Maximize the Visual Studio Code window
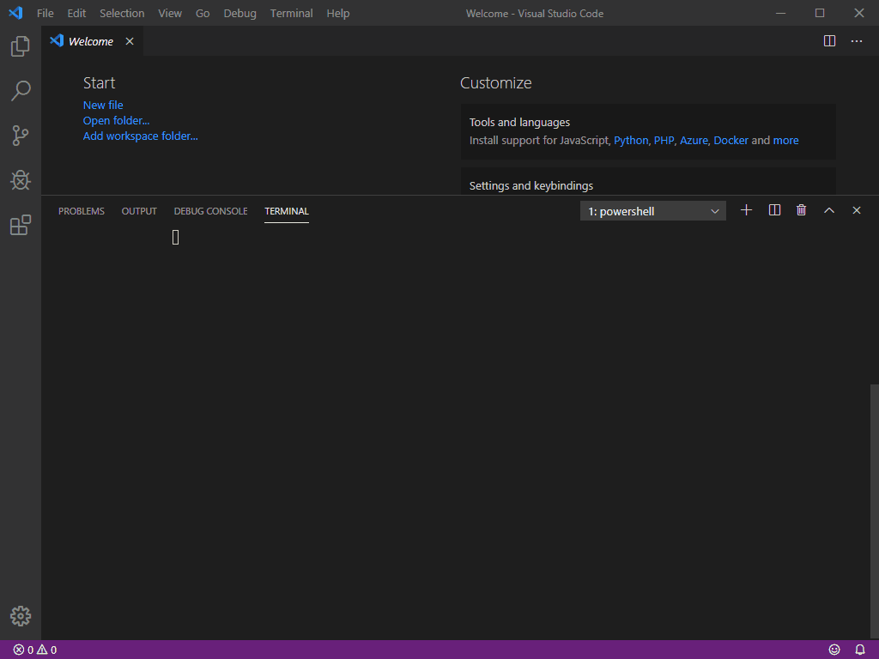The height and width of the screenshot is (659, 879). pos(820,13)
